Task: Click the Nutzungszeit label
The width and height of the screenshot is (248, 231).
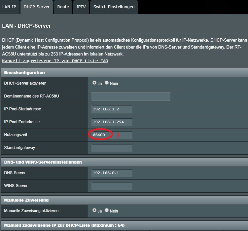Action: click(16, 135)
